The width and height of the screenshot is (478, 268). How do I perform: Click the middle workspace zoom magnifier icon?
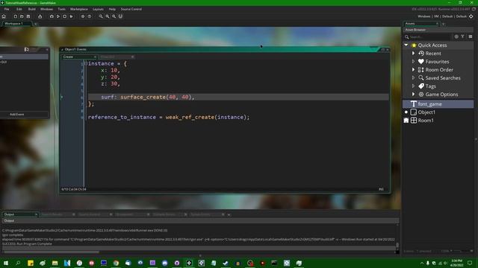point(108,16)
